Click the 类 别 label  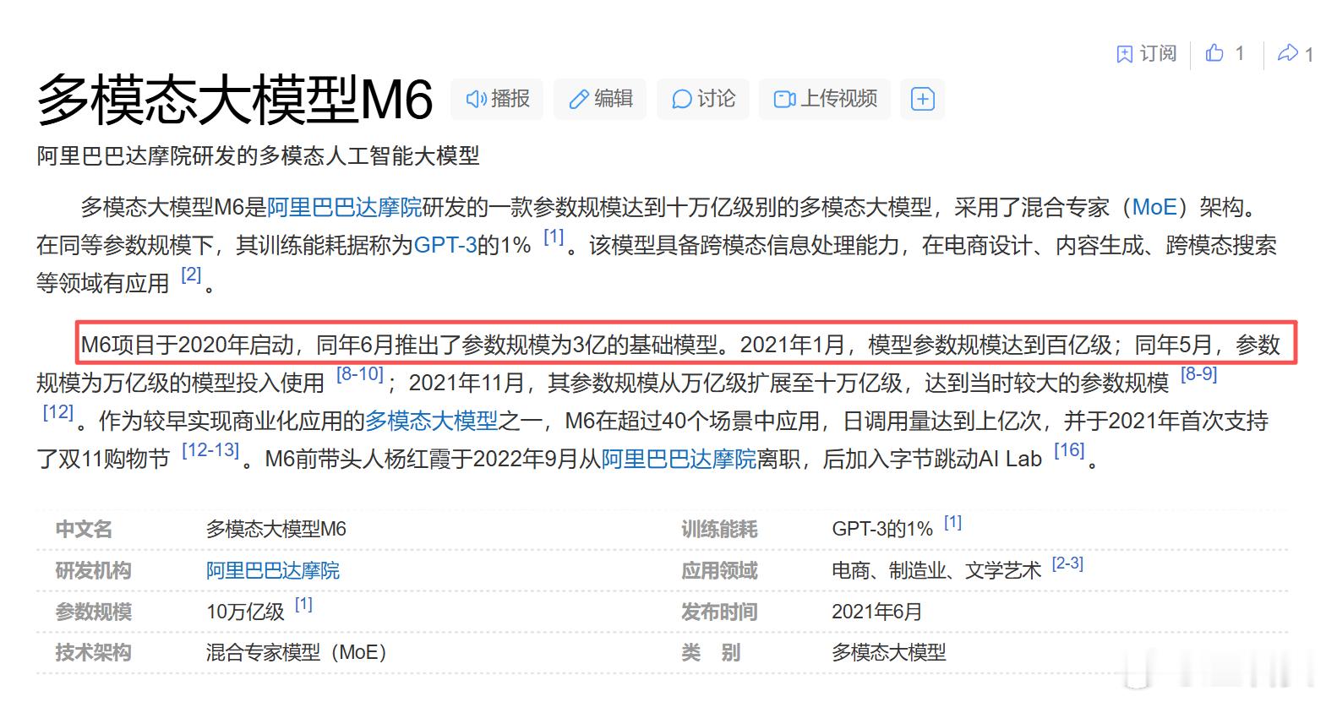tap(711, 652)
